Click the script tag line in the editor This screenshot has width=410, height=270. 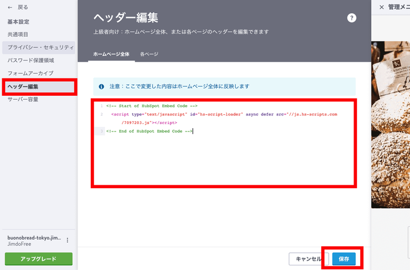224,118
